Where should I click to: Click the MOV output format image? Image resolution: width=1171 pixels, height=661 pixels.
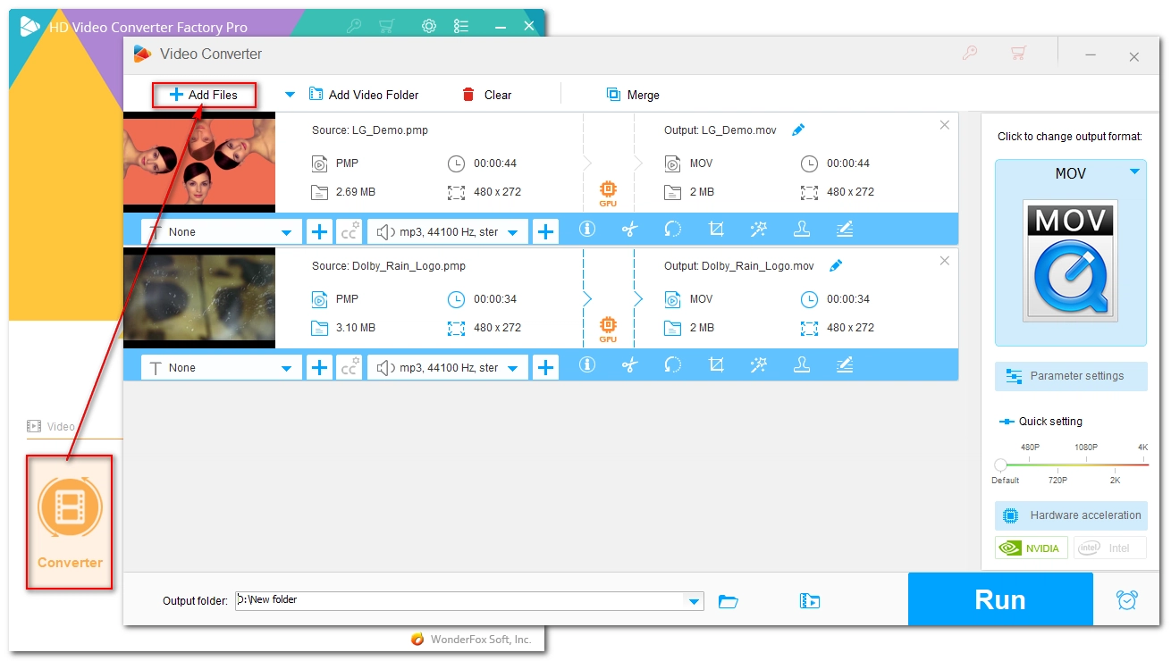pos(1071,260)
